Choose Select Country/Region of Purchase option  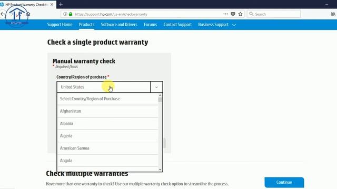107,99
